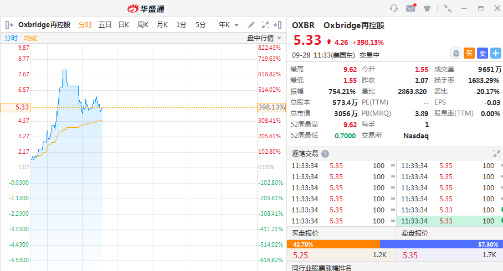Toggle the 分时 line legend
Viewport: 503px width, 271px height.
tap(11, 38)
